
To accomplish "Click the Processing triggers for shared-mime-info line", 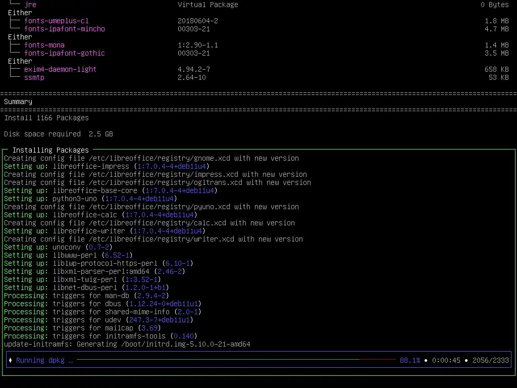I will [102, 312].
